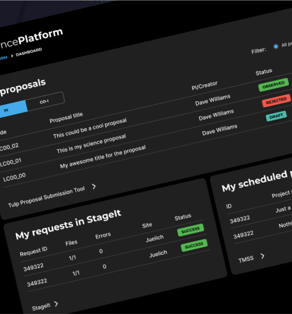This screenshot has width=292, height=314.
Task: Click chevron next to Tulp Proposal Submission Tool
Action: 94,187
